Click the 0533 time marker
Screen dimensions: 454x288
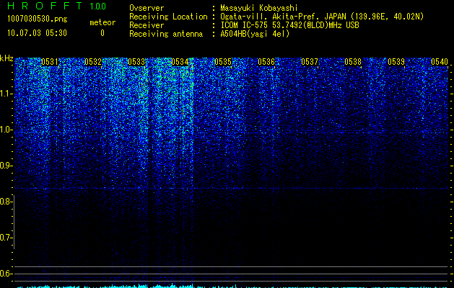136,62
